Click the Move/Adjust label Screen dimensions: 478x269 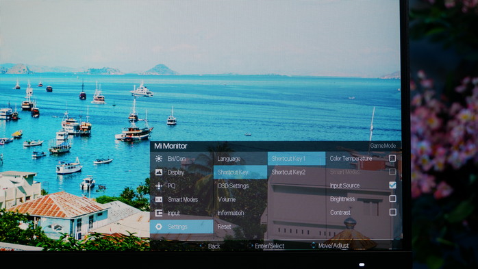point(334,245)
